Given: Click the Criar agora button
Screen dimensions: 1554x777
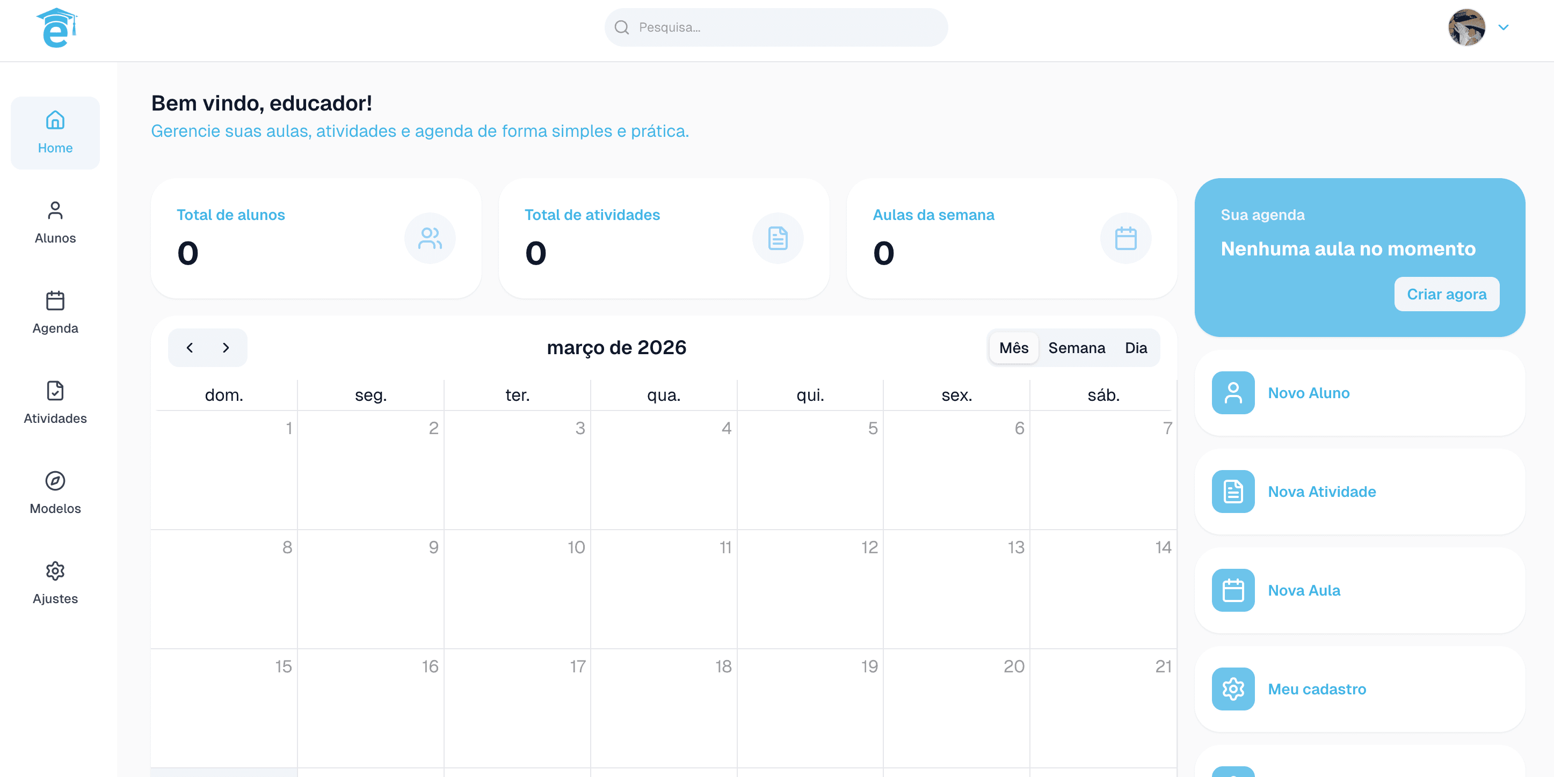Looking at the screenshot, I should point(1447,294).
